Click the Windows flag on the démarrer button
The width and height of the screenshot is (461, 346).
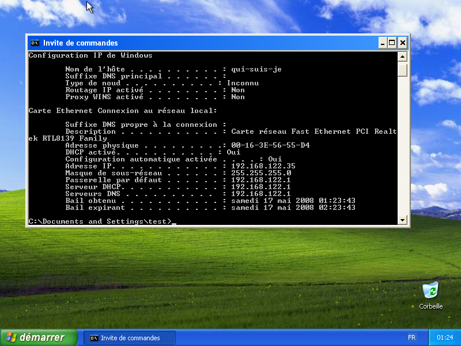pyautogui.click(x=12, y=337)
